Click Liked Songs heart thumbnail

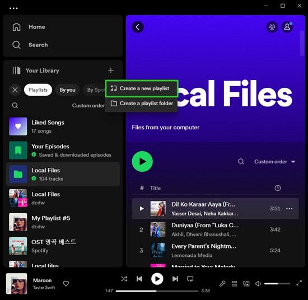tap(18, 126)
